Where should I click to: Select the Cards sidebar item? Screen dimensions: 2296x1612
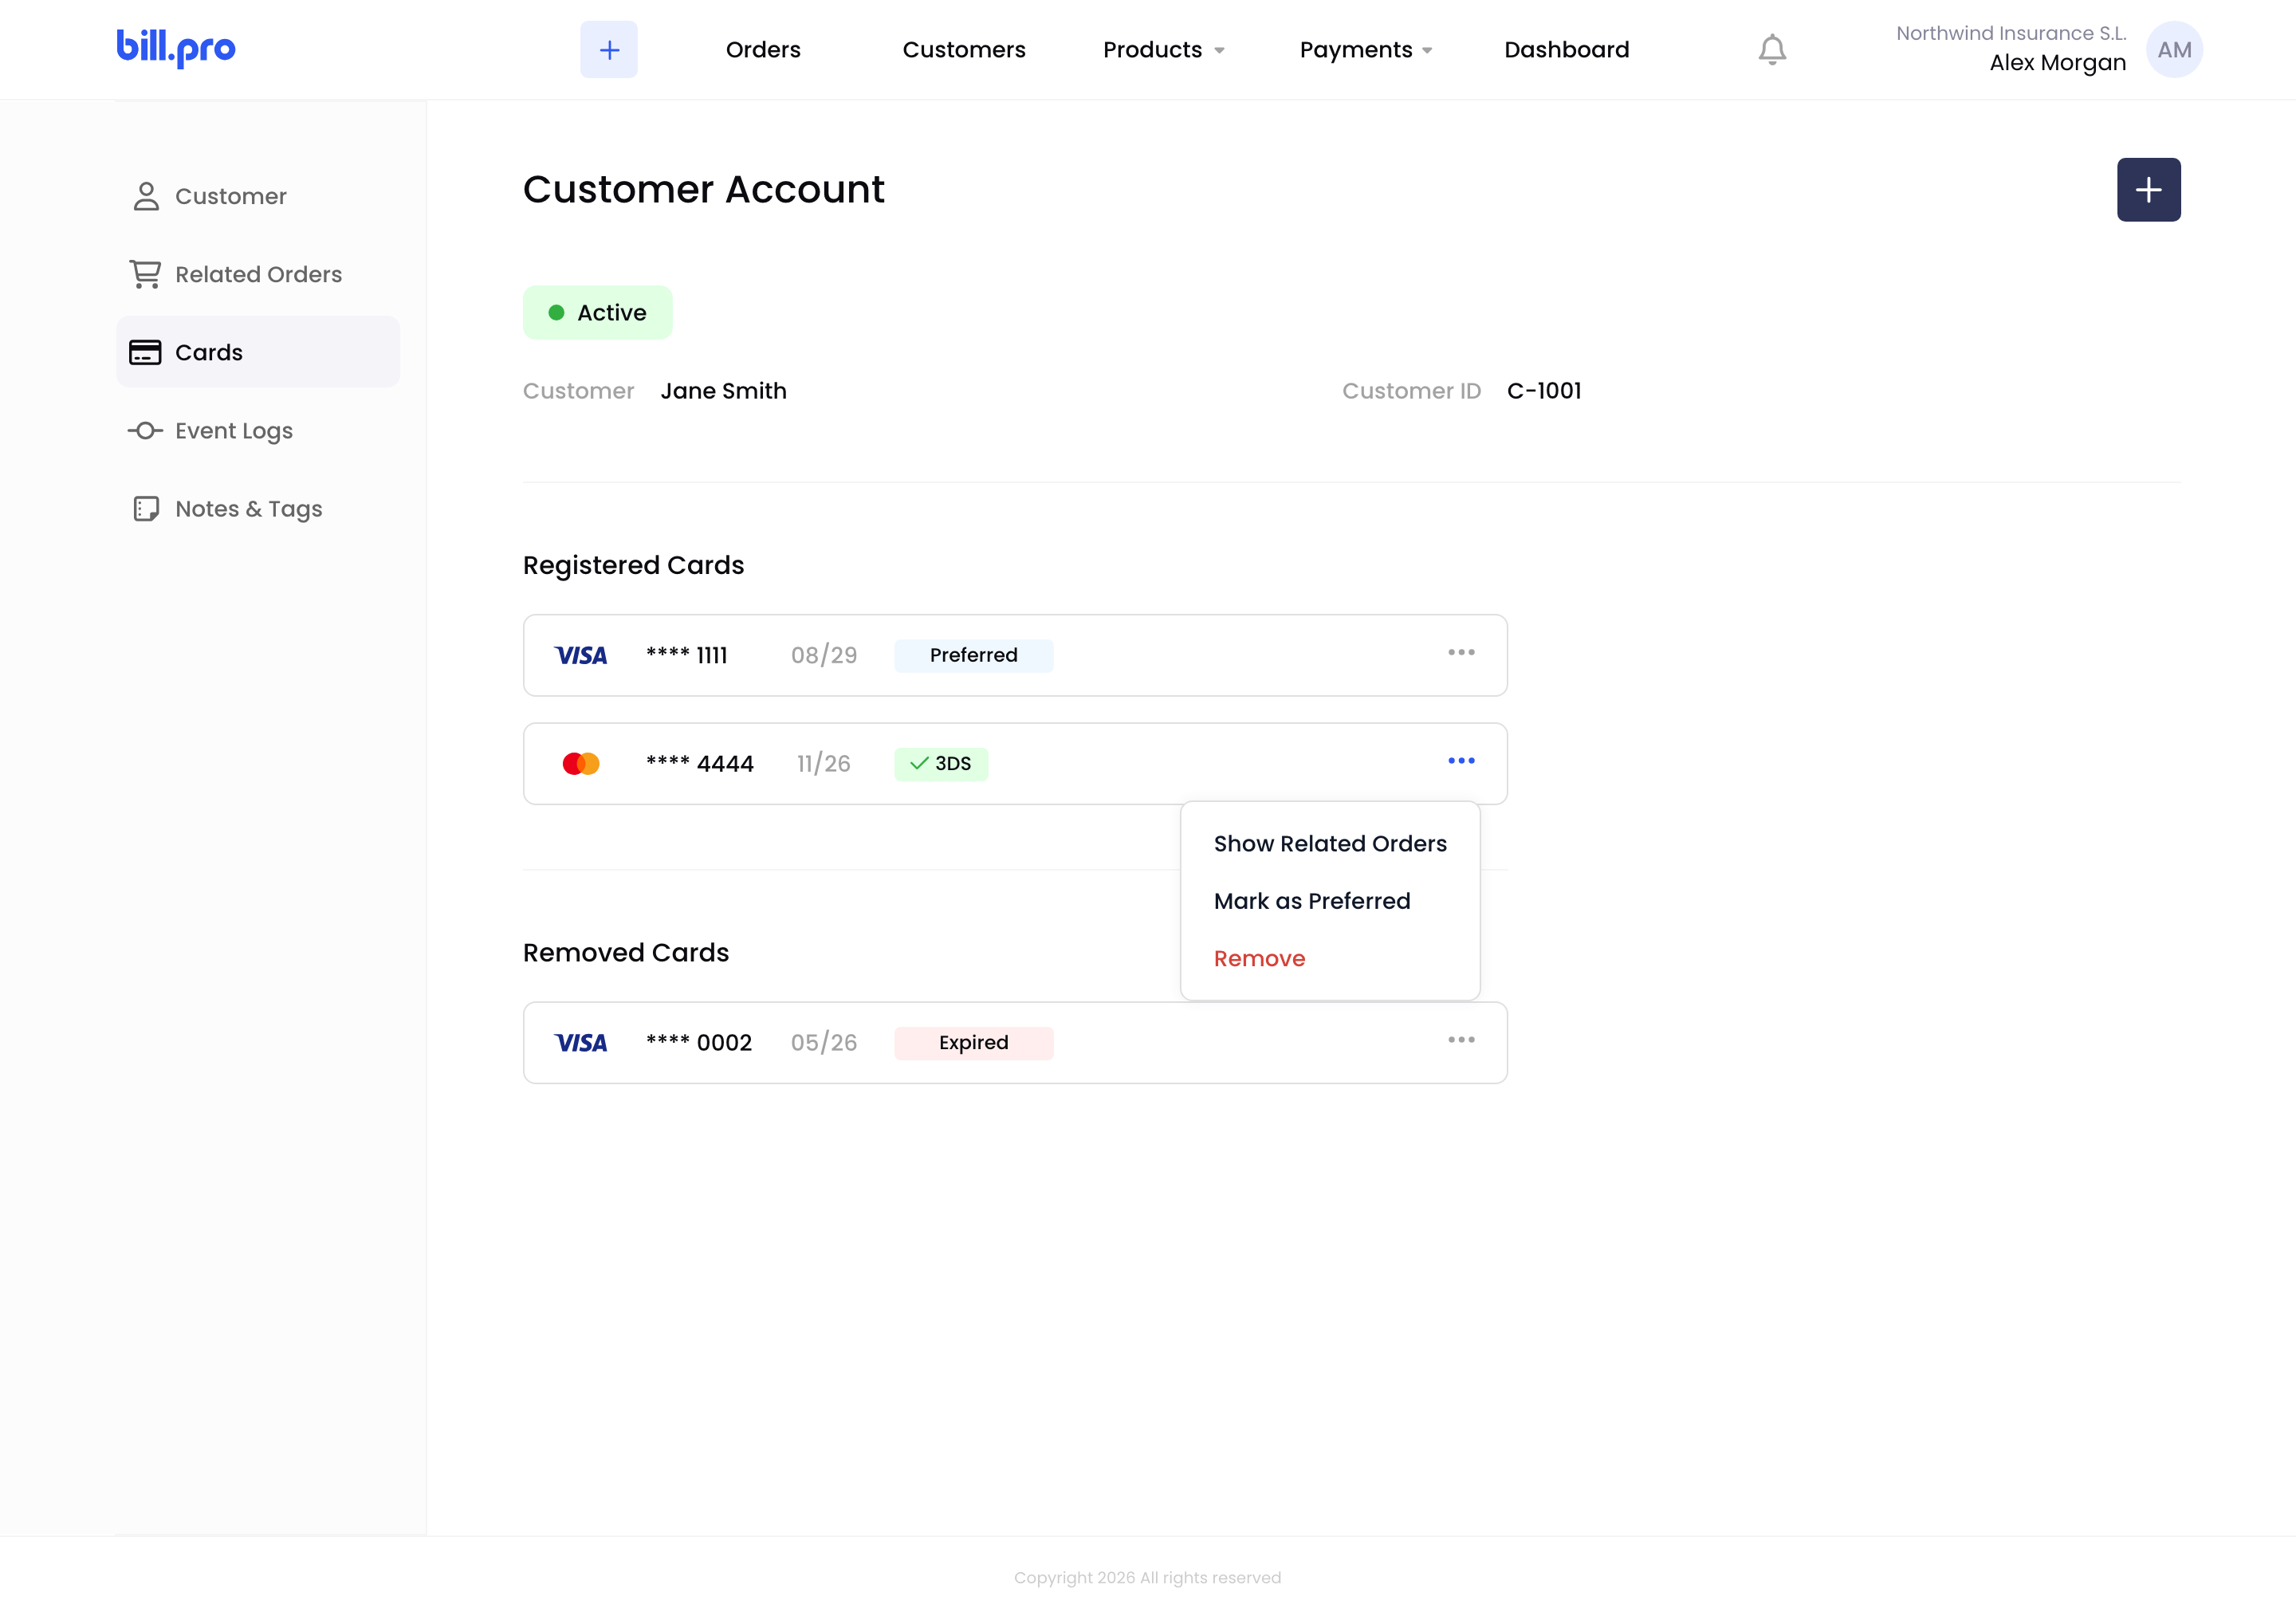click(x=258, y=352)
